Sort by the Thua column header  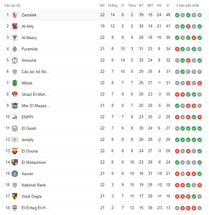pyautogui.click(x=132, y=6)
